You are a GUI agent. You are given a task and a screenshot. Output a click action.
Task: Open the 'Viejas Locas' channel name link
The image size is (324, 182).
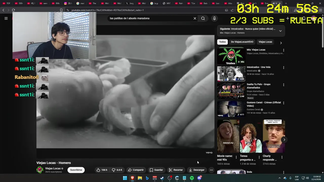pyautogui.click(x=53, y=168)
